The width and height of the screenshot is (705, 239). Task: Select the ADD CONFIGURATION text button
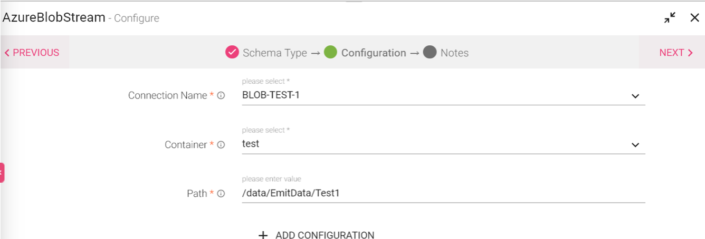tap(325, 235)
